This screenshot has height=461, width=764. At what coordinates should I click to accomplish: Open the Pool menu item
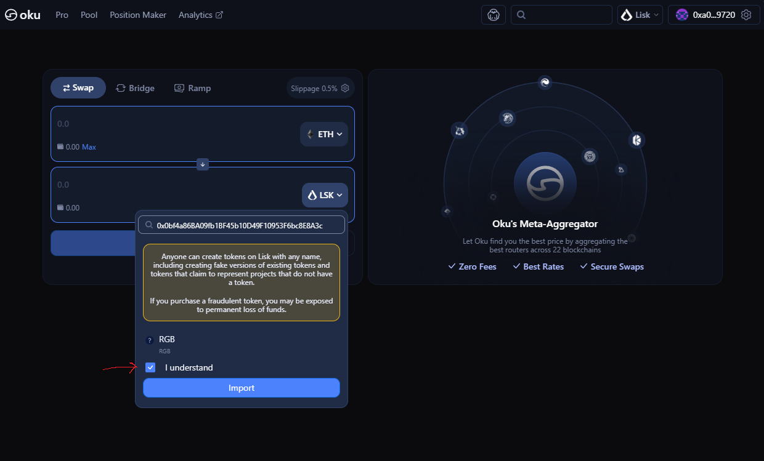coord(89,15)
